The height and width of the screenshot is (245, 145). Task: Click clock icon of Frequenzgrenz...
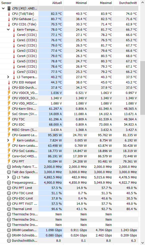pos(9,182)
